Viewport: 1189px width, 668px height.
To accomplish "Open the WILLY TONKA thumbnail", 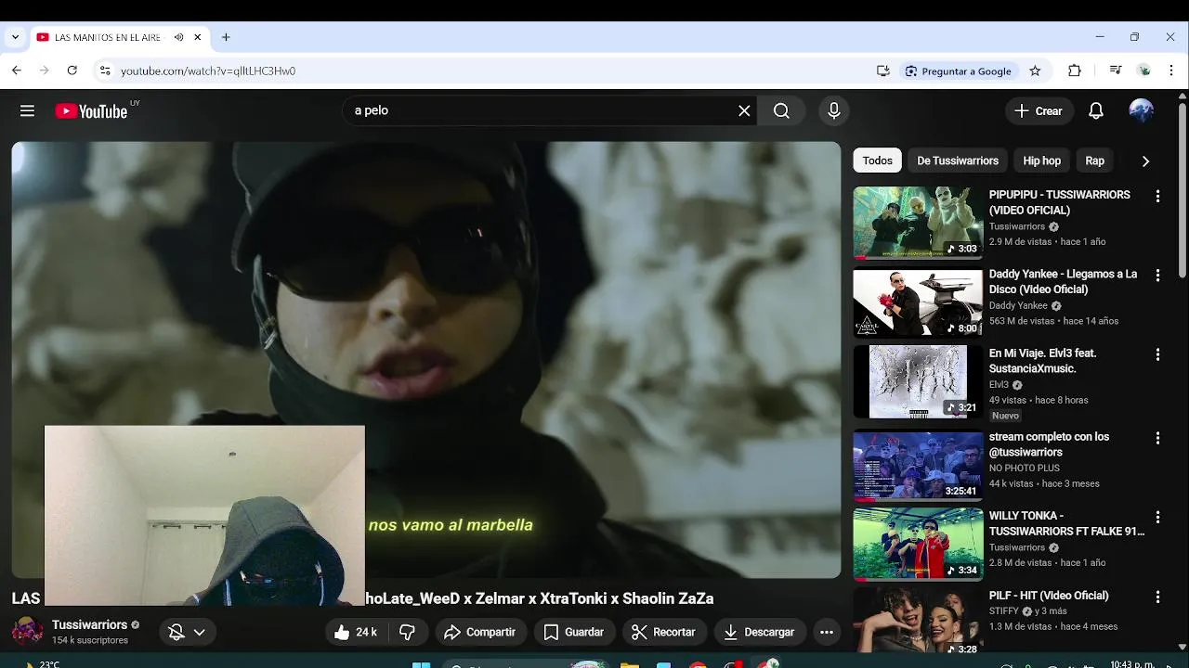I will pos(918,544).
